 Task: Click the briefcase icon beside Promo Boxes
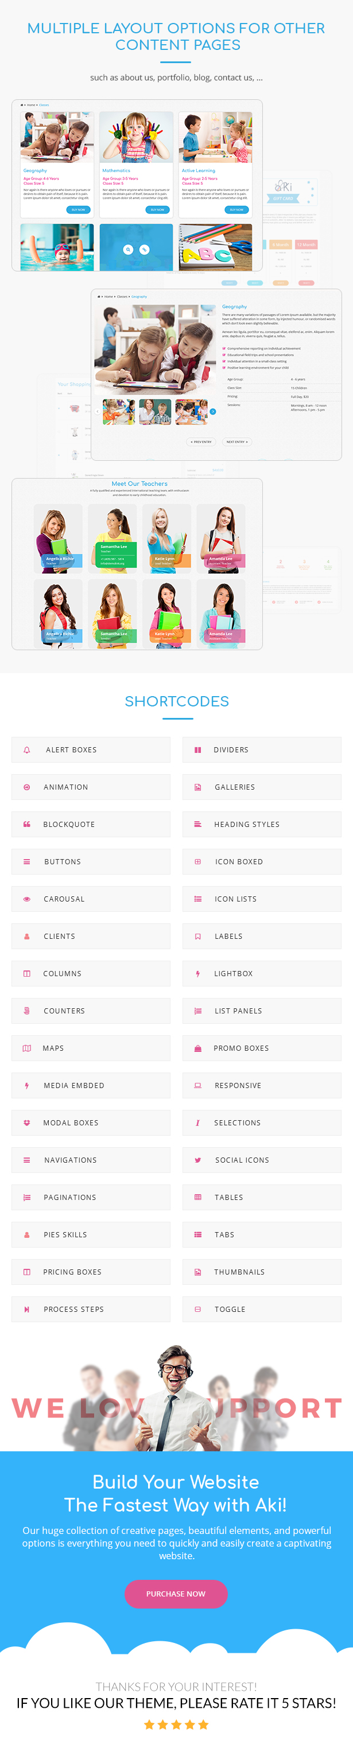point(197,1048)
